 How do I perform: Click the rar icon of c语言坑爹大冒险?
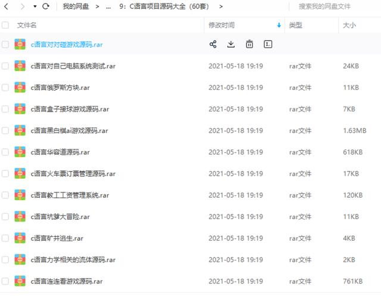coord(20,216)
